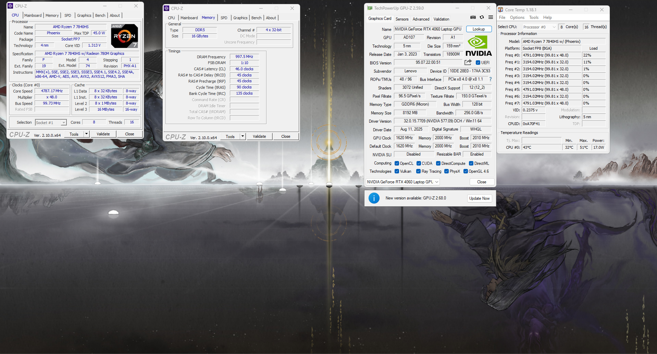Open the Options menu in Core Temp
The width and height of the screenshot is (657, 354).
(x=517, y=17)
